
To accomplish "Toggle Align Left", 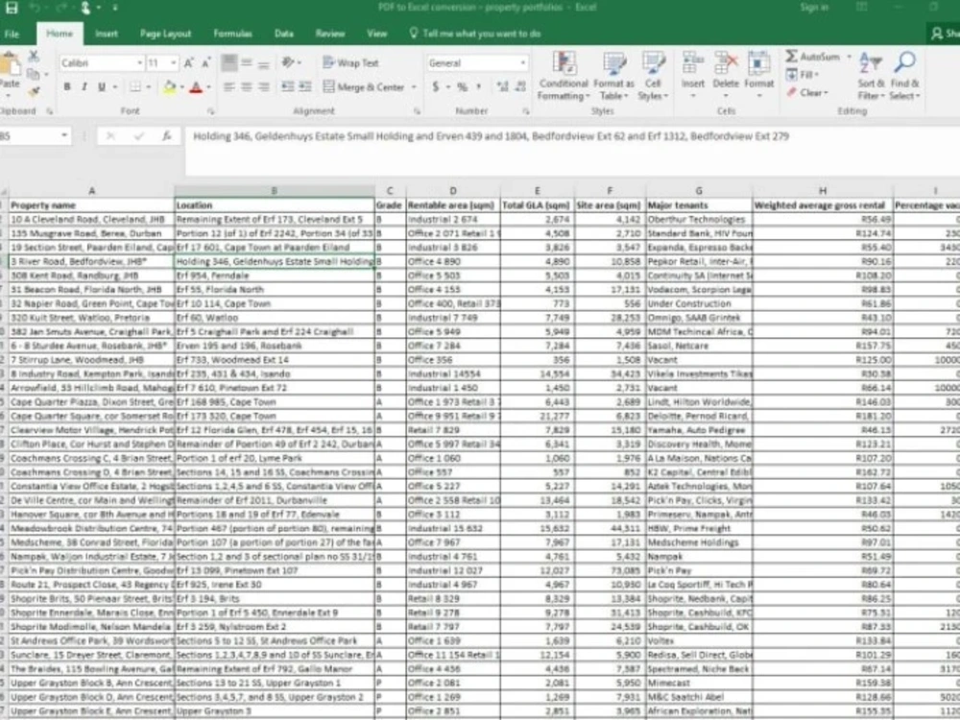I will (229, 87).
